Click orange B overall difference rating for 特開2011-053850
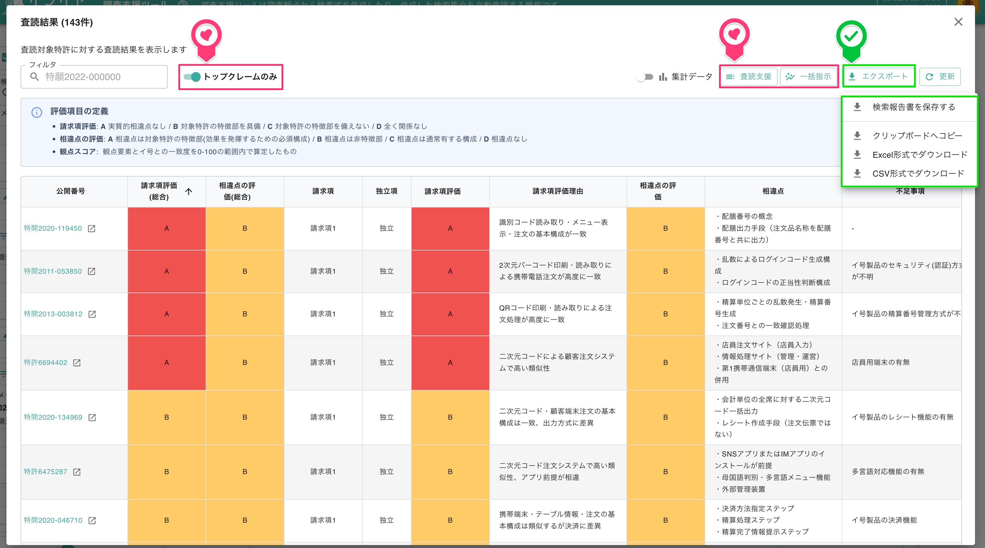Screen dimensions: 985x548 click(x=245, y=272)
